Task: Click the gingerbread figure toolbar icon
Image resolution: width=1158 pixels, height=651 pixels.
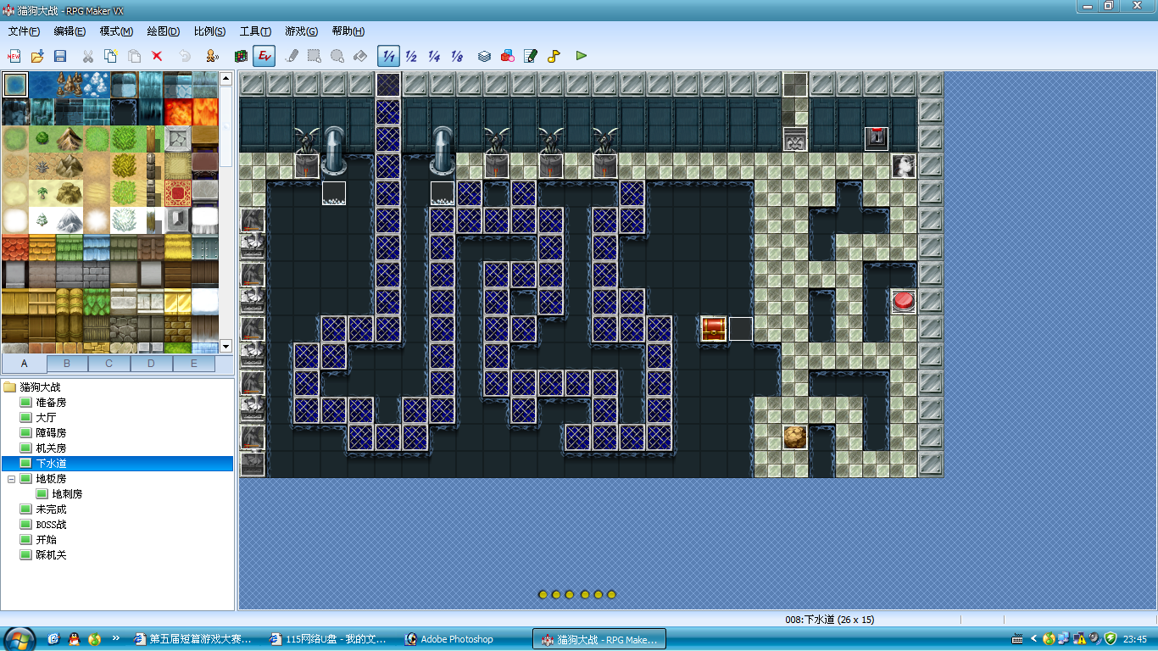Action: click(x=212, y=56)
